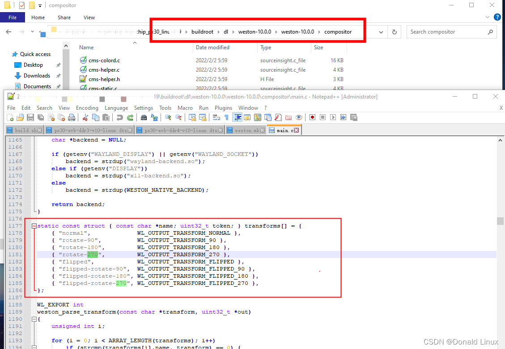Toggle the synchronize vertical scrolling icon
The width and height of the screenshot is (505, 349).
[x=192, y=117]
